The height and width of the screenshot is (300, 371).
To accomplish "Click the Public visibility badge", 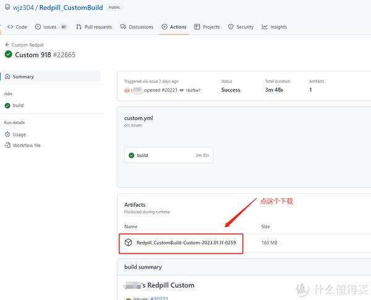I will (x=114, y=7).
